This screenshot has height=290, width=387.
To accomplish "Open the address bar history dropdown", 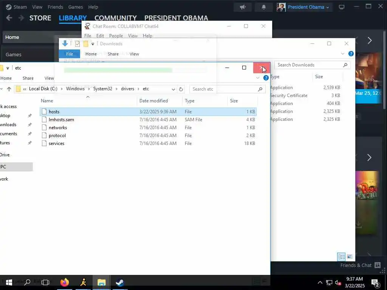I will point(173,89).
